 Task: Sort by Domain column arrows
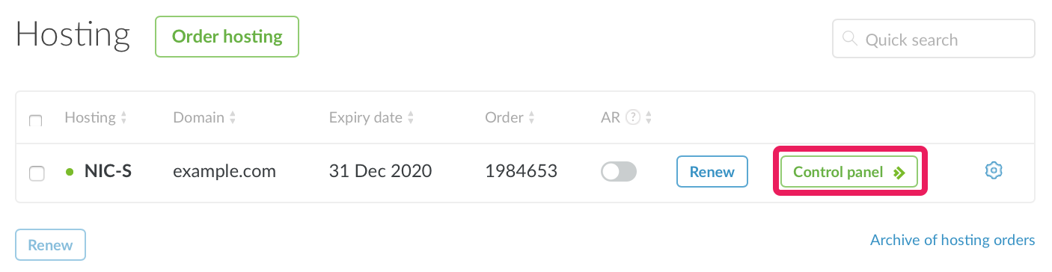pyautogui.click(x=233, y=118)
